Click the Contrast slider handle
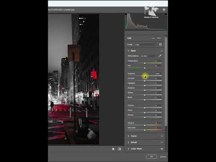The height and width of the screenshot is (162, 216). (145, 81)
